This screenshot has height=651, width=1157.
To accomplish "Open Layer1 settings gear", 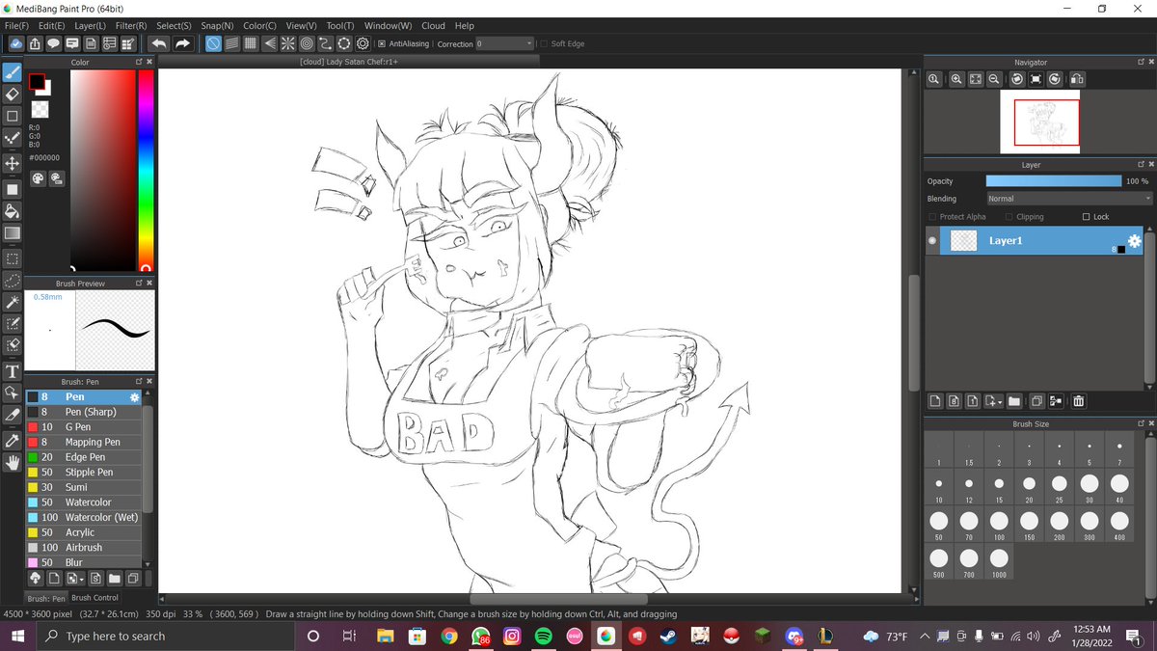I will [1135, 241].
